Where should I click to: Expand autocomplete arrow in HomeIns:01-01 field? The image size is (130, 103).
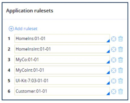[108, 41]
